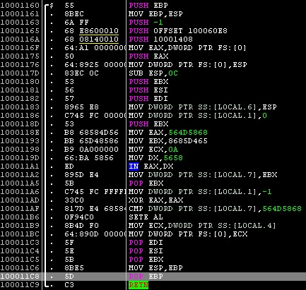Select address 10001160 at function entry
Viewport: 306px width, 290px height.
[20, 6]
